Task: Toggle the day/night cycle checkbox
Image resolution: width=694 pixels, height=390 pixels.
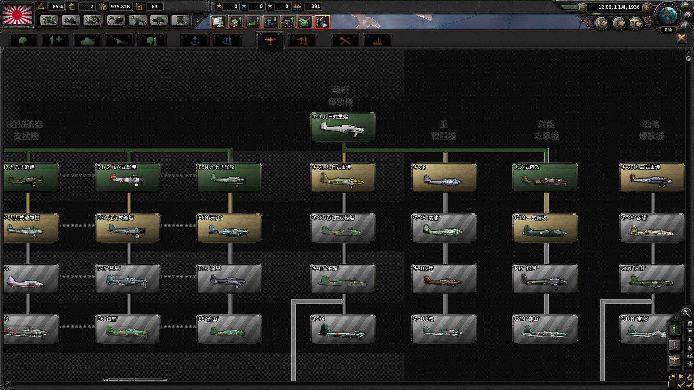Action: (x=672, y=385)
